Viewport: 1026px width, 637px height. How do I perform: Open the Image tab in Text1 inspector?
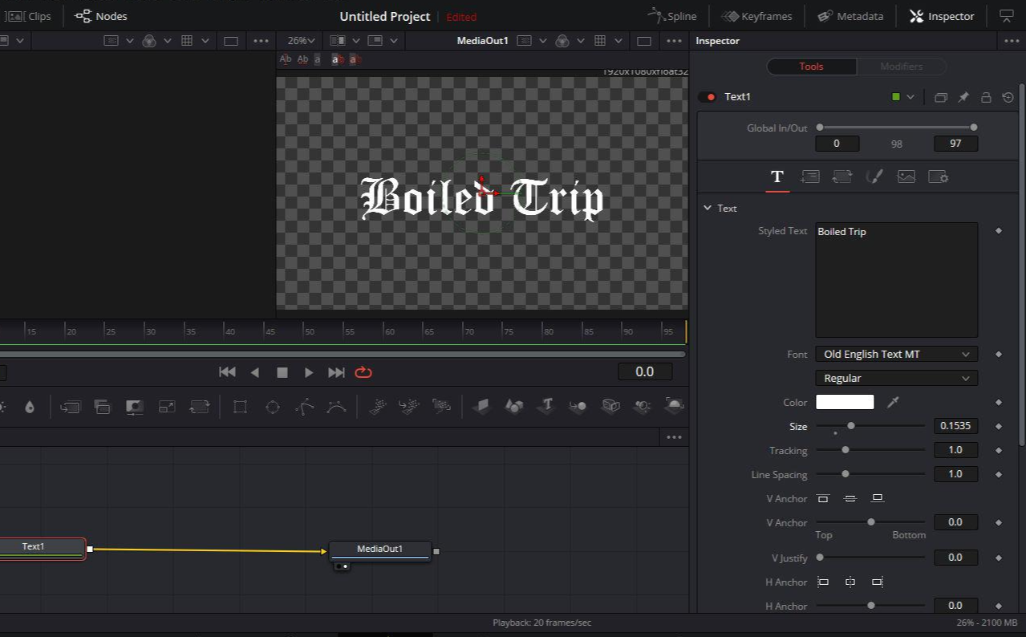[x=906, y=176]
